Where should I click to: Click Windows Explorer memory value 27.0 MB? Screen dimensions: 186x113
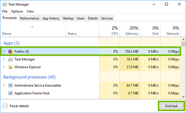point(132,67)
